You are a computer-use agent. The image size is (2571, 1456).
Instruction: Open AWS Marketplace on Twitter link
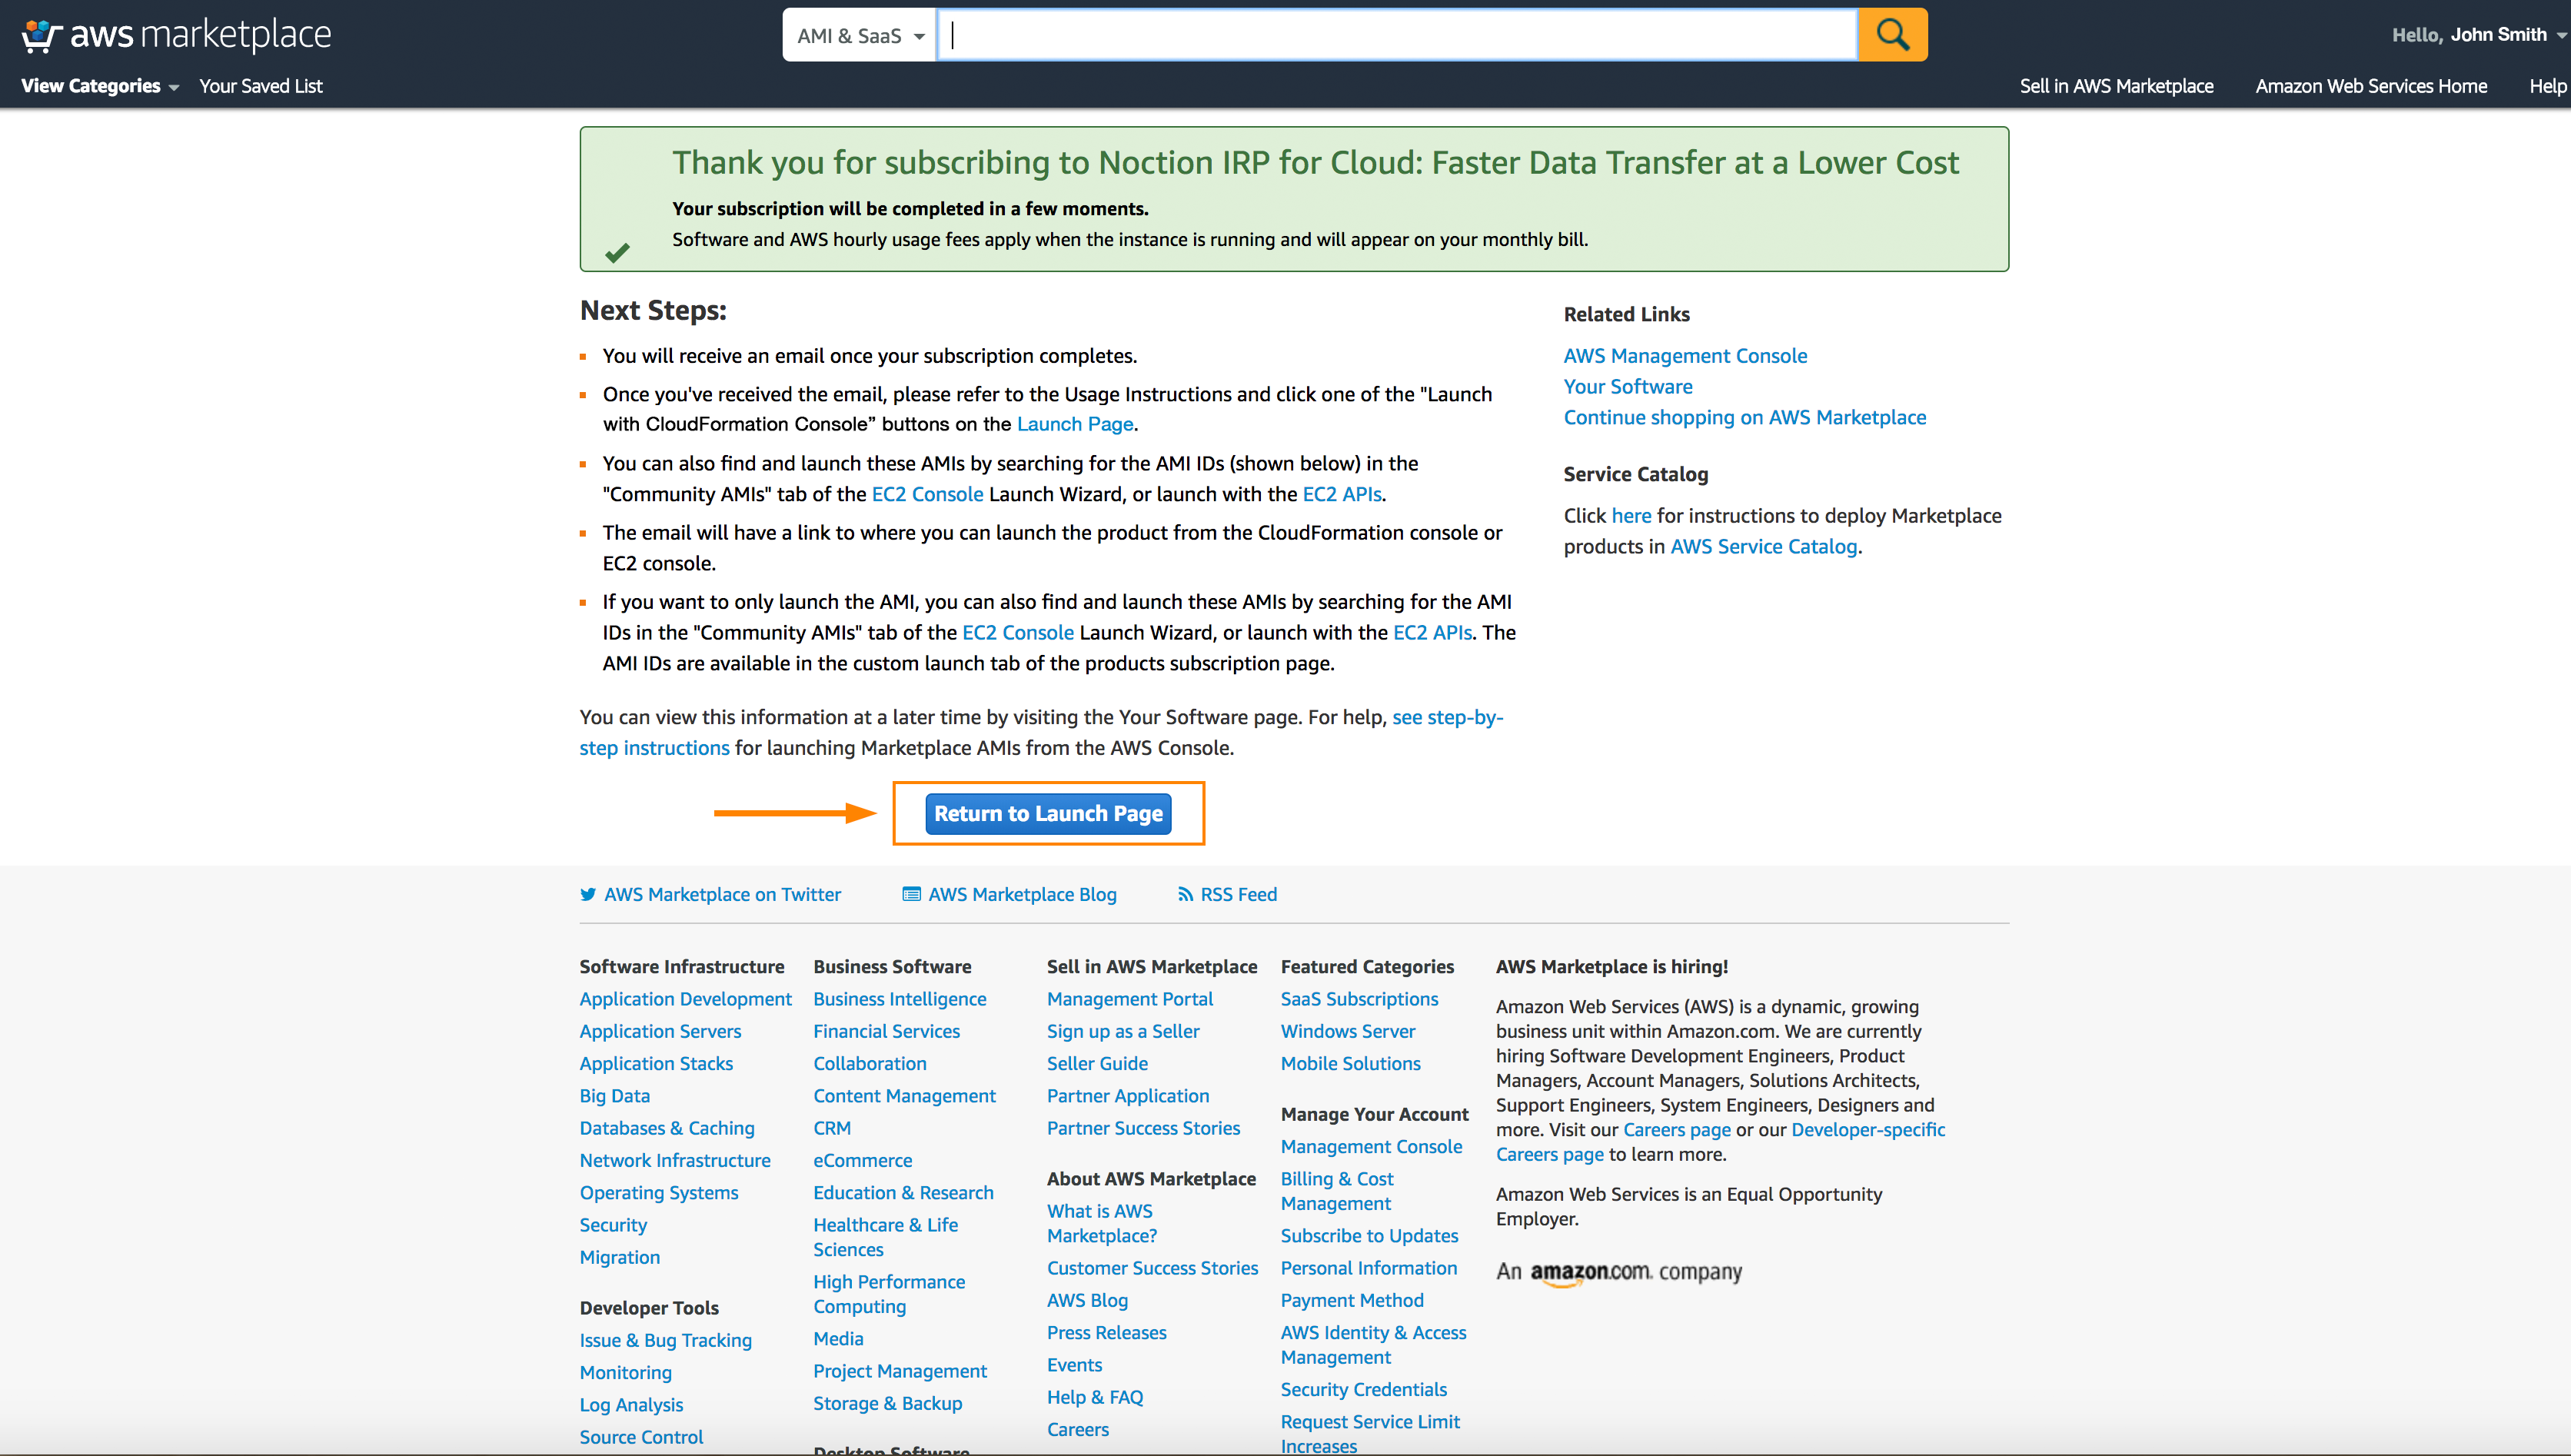(722, 894)
